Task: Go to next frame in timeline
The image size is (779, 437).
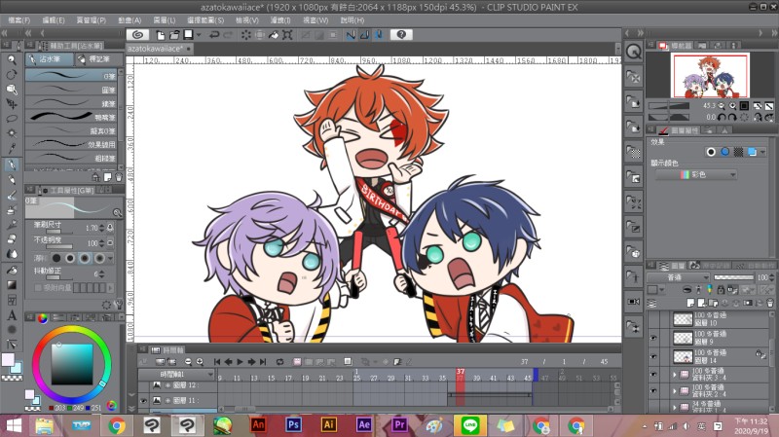Action: 251,362
